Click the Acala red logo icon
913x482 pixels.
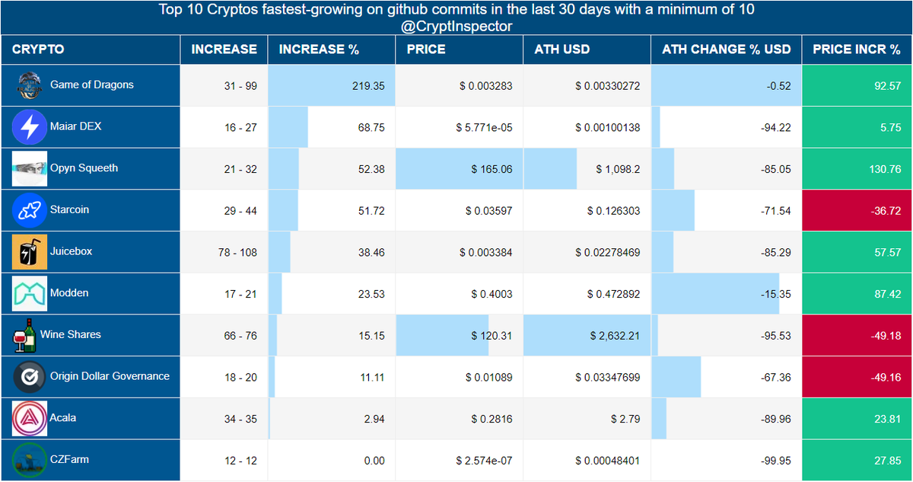30,418
